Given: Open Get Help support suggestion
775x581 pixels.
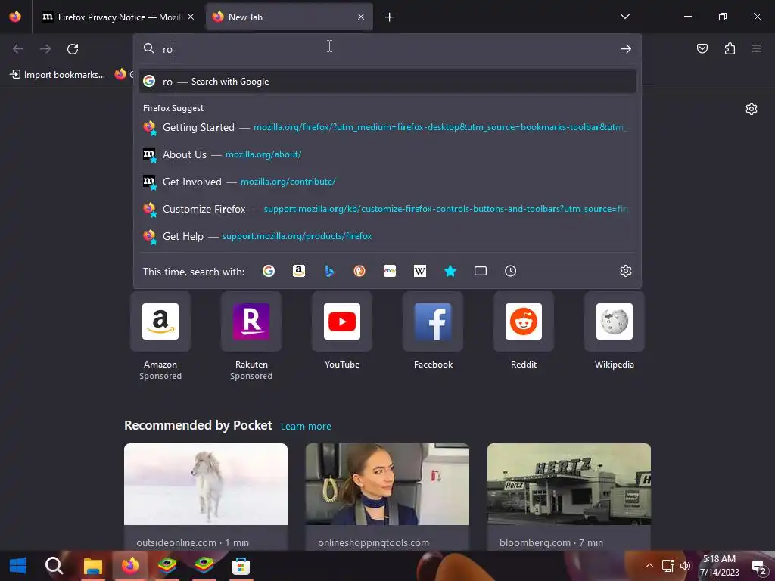Looking at the screenshot, I should (x=387, y=236).
